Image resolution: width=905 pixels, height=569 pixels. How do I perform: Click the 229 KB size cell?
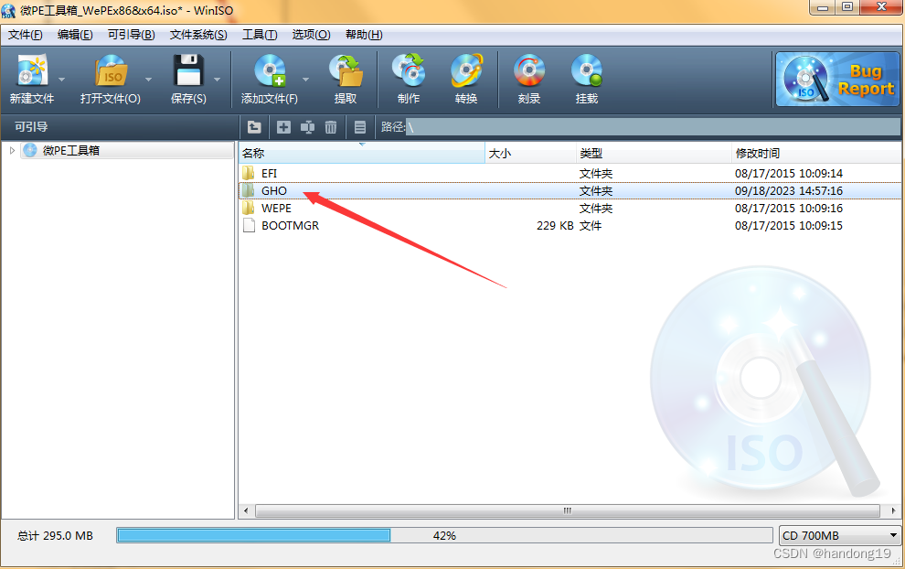(555, 226)
